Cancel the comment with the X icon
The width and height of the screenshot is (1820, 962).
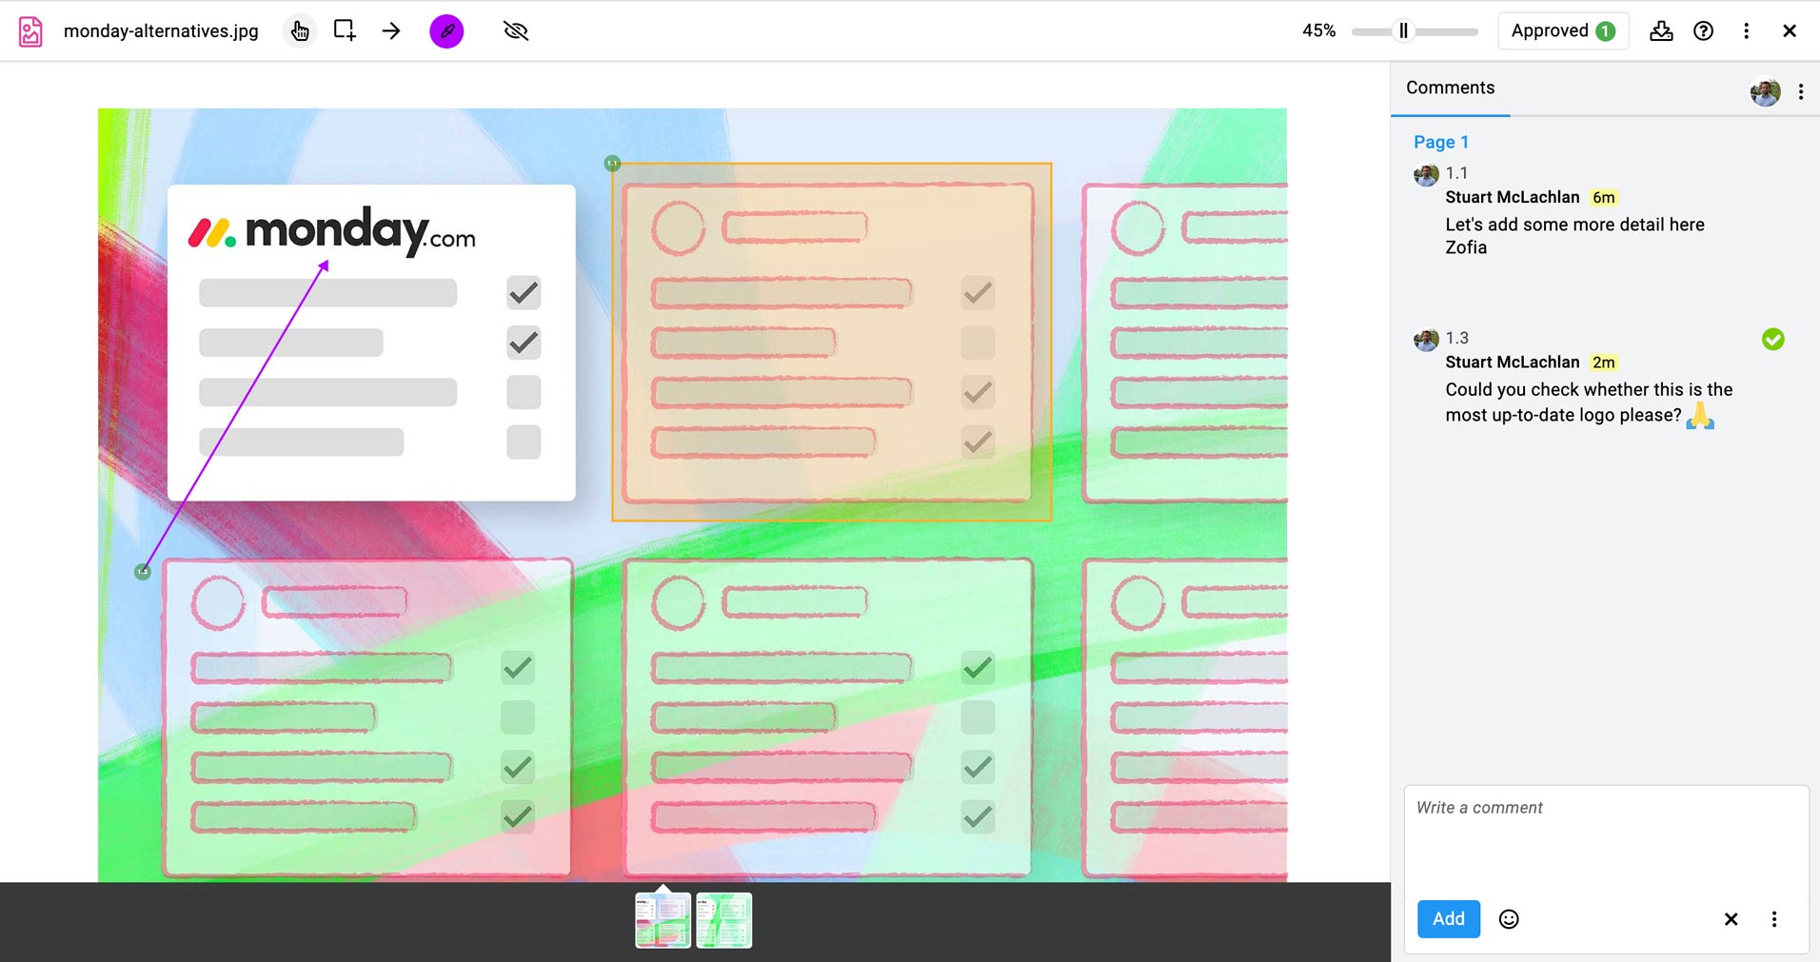pyautogui.click(x=1731, y=919)
